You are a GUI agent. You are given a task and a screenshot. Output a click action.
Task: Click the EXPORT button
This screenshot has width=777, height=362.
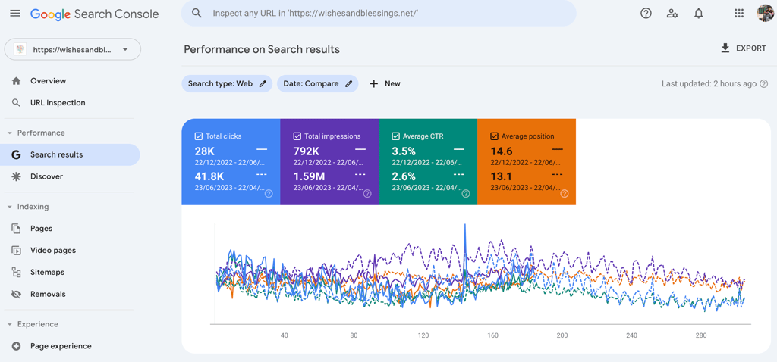point(743,48)
